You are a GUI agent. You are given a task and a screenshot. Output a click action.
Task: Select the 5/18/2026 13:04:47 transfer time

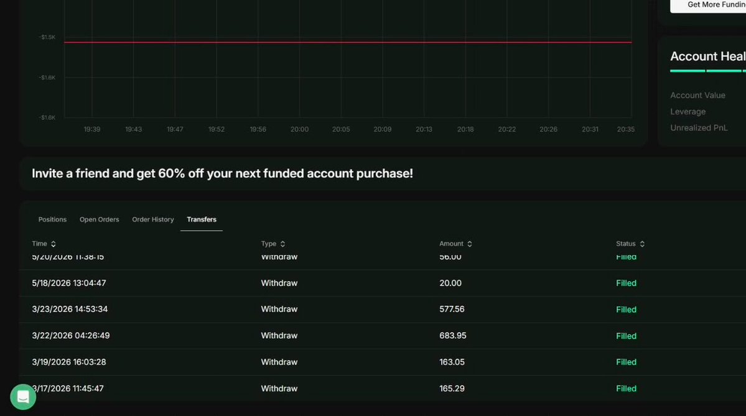tap(69, 283)
